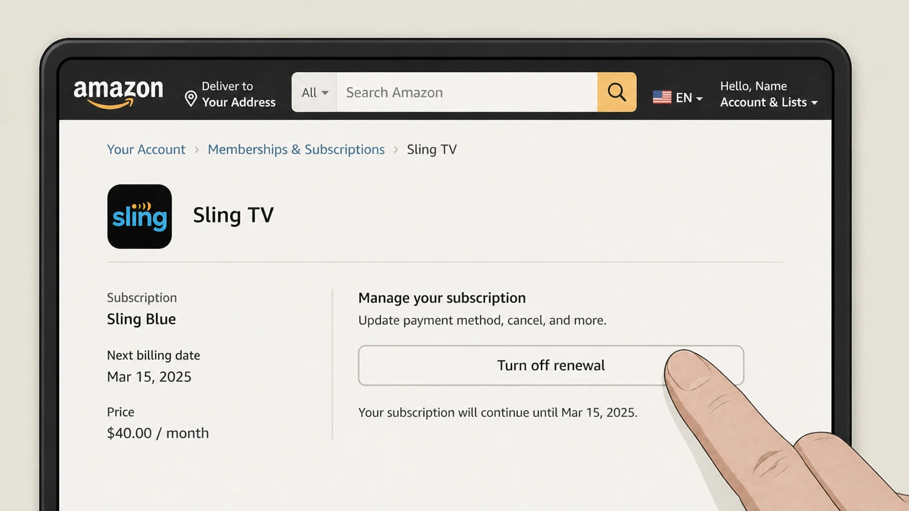Image resolution: width=909 pixels, height=511 pixels.
Task: Click Deliver to Your Address link
Action: coord(230,94)
